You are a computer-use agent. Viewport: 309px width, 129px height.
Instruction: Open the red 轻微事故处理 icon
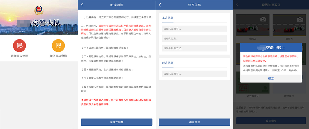click(19, 46)
